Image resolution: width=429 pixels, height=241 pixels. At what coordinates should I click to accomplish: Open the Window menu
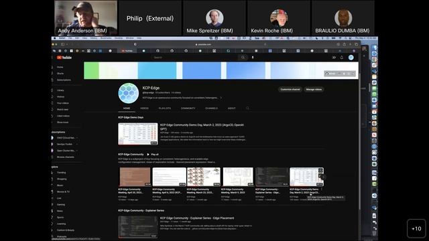(x=129, y=38)
